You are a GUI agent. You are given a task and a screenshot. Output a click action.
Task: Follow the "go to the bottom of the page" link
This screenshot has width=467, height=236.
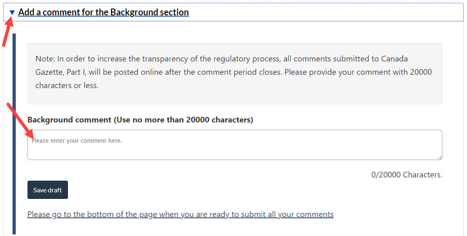click(180, 214)
